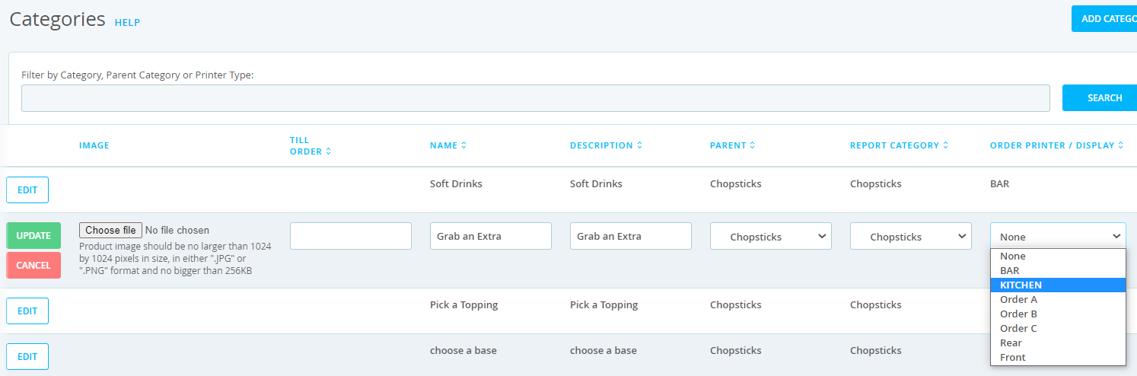
Task: Sort by Till Order column
Action: (311, 145)
